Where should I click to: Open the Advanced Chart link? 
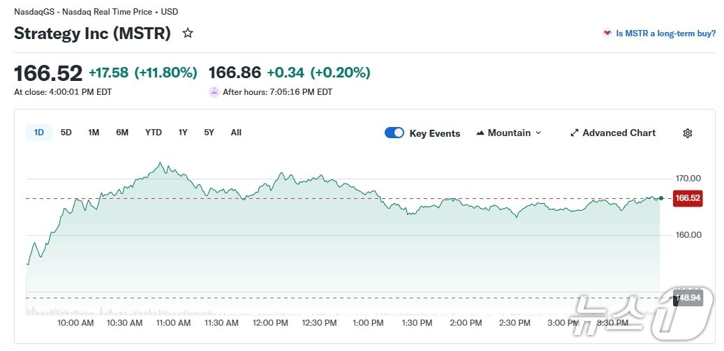[619, 133]
